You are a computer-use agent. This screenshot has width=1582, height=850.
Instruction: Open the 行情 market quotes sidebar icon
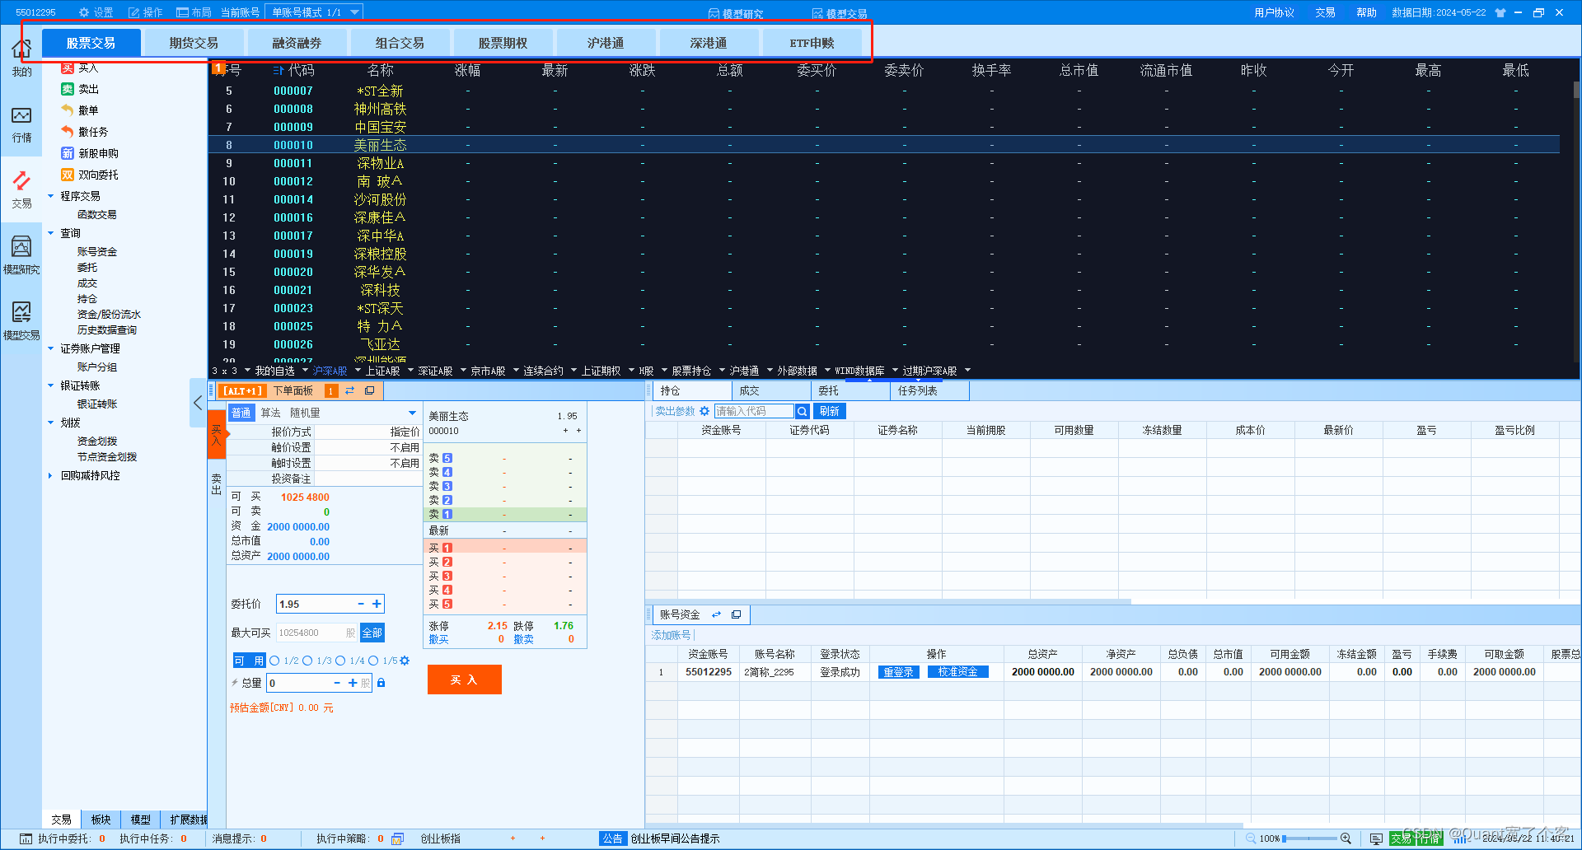click(x=21, y=124)
